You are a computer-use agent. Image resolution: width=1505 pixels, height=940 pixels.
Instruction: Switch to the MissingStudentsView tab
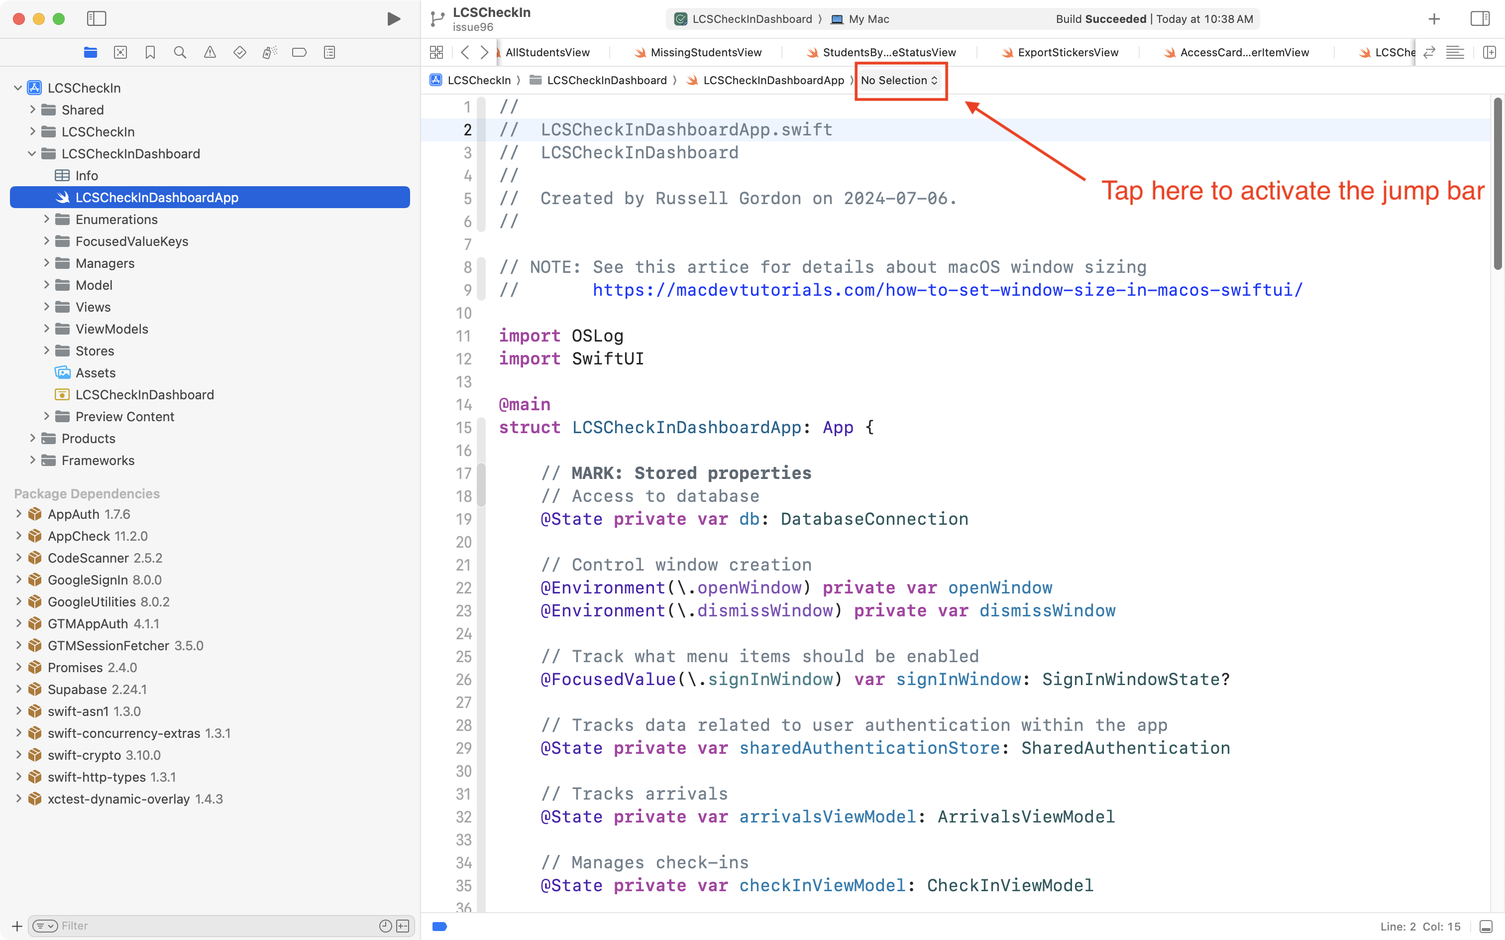click(705, 53)
